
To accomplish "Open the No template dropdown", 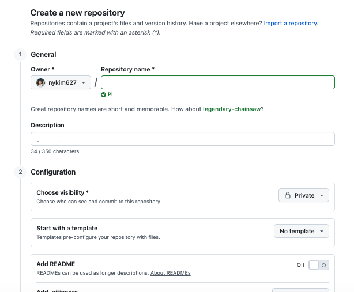I will tap(302, 231).
